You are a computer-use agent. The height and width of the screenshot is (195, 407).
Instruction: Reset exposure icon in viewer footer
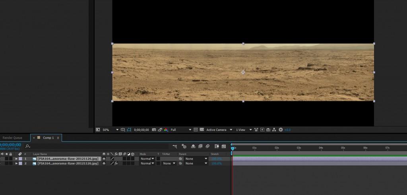(281, 130)
